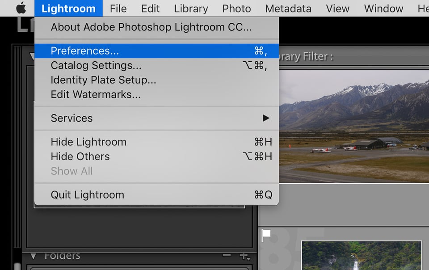Click the Lightroom menu title
This screenshot has height=270, width=429.
click(68, 8)
